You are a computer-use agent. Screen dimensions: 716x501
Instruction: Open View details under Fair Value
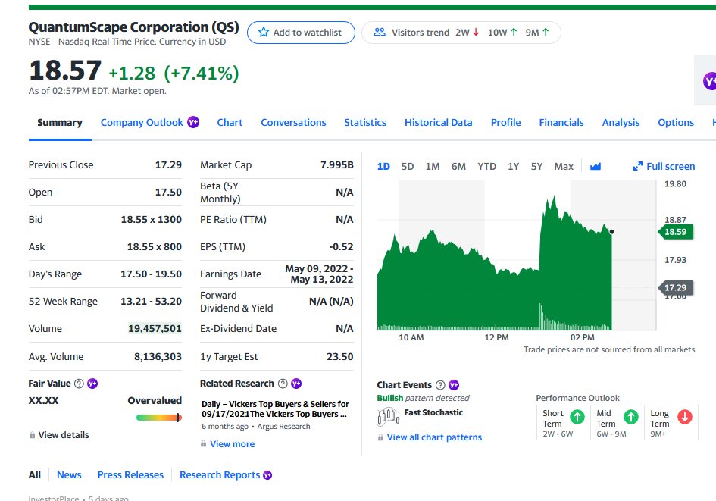[64, 435]
